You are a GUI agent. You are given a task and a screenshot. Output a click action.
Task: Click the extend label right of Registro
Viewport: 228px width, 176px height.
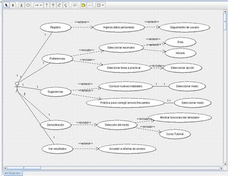coord(82,22)
